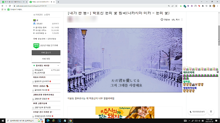Open Chrome from the Windows taskbar
The height and width of the screenshot is (123, 220).
coord(70,121)
